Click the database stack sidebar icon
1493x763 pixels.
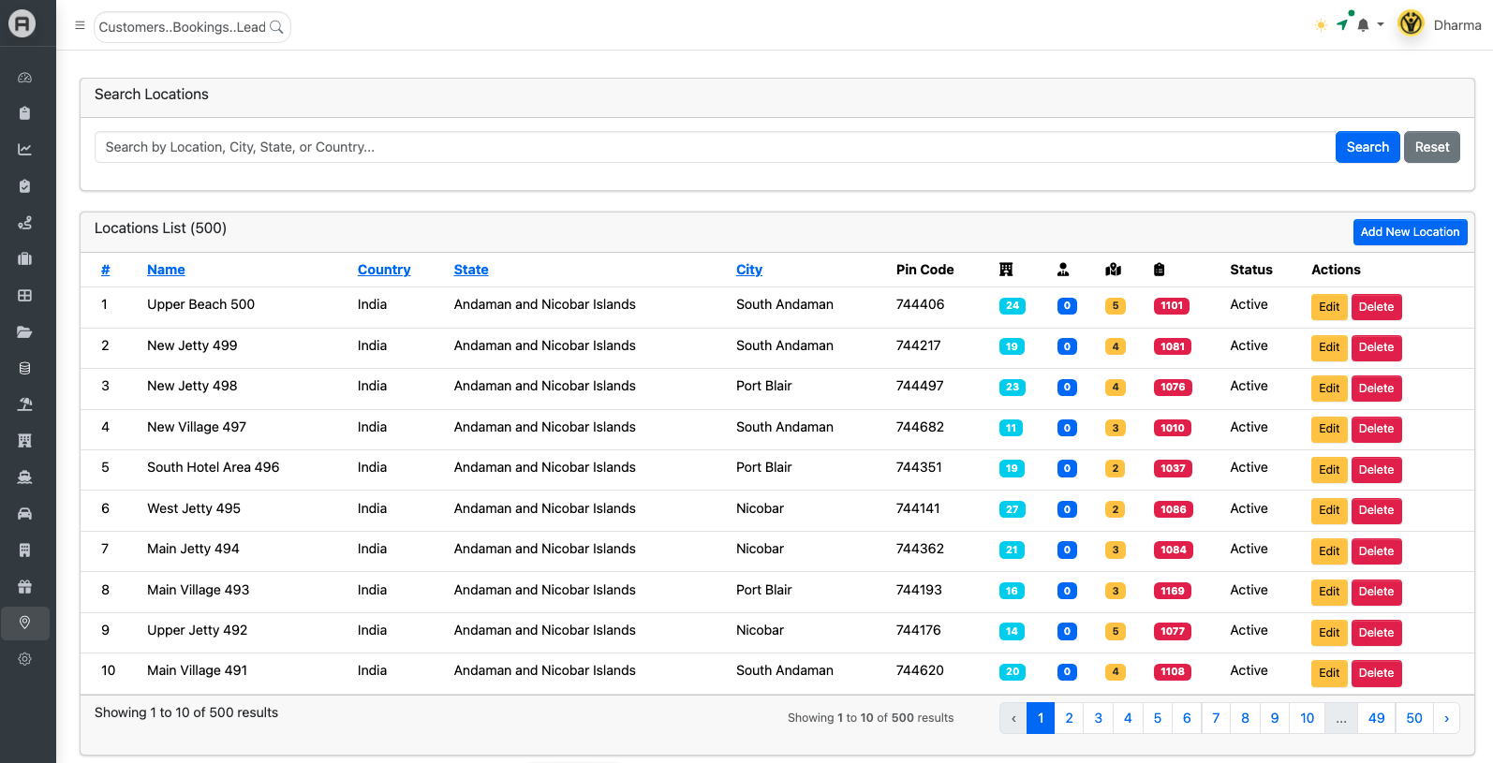pos(25,369)
